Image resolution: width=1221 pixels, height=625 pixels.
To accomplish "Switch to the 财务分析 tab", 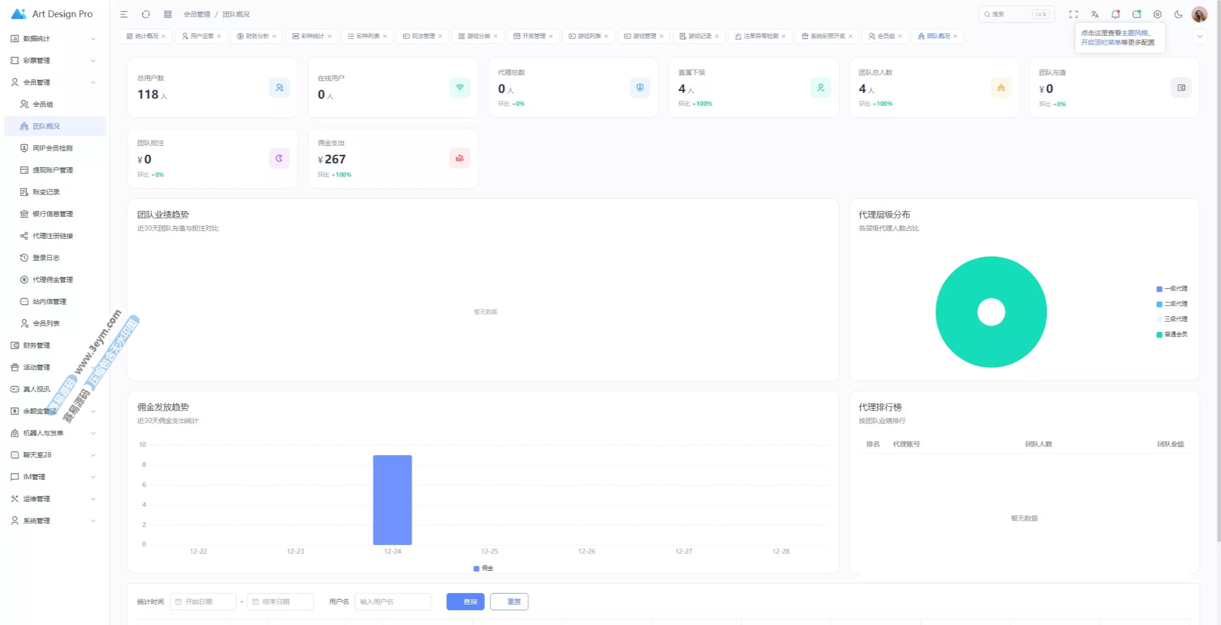I will coord(257,36).
